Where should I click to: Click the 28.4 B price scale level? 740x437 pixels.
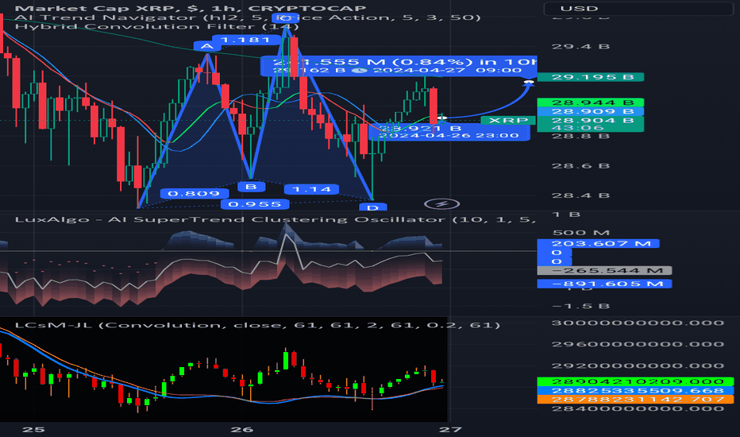pyautogui.click(x=580, y=195)
